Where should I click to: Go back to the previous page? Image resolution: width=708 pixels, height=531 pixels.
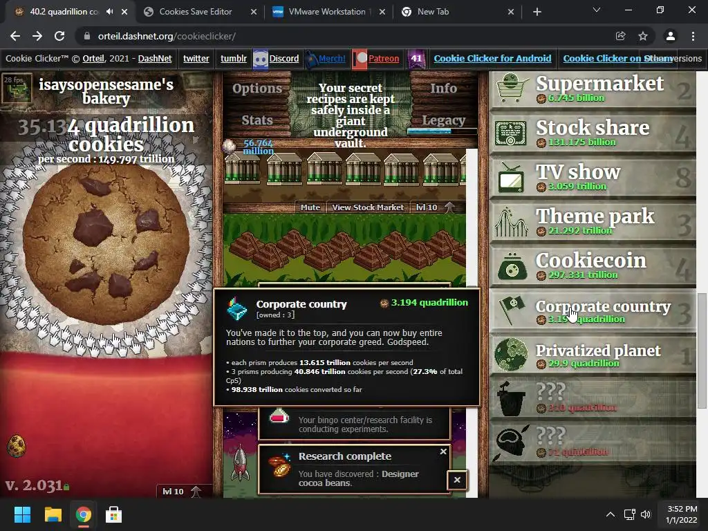tap(15, 36)
